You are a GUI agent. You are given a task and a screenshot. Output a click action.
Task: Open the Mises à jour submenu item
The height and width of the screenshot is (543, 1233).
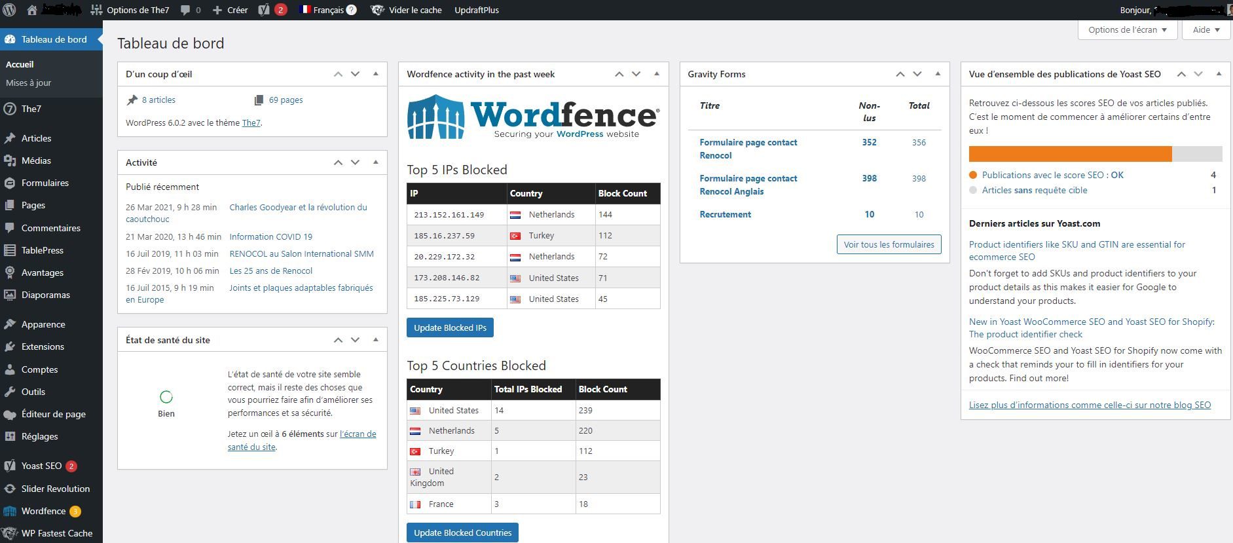(x=28, y=83)
